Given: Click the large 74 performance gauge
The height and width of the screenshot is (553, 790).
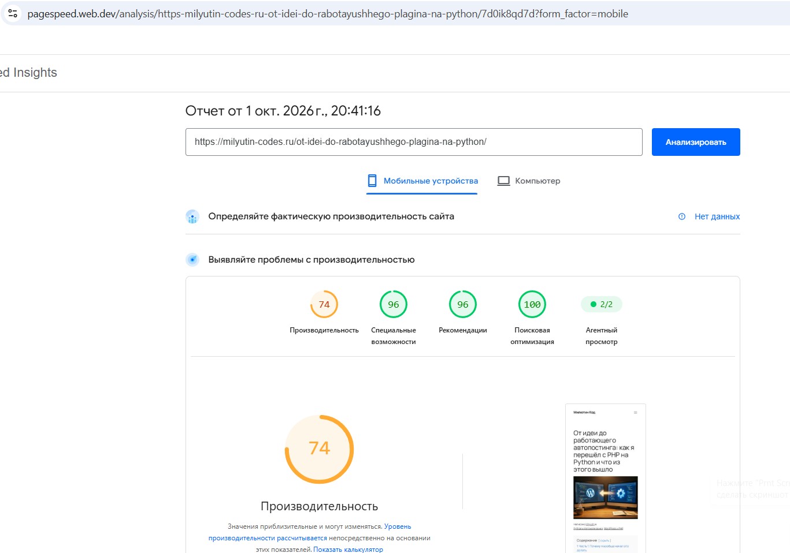Looking at the screenshot, I should [320, 449].
